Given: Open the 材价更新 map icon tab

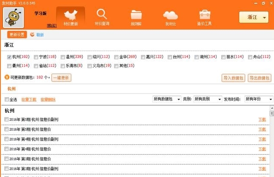Looking at the screenshot, I should pyautogui.click(x=71, y=18).
